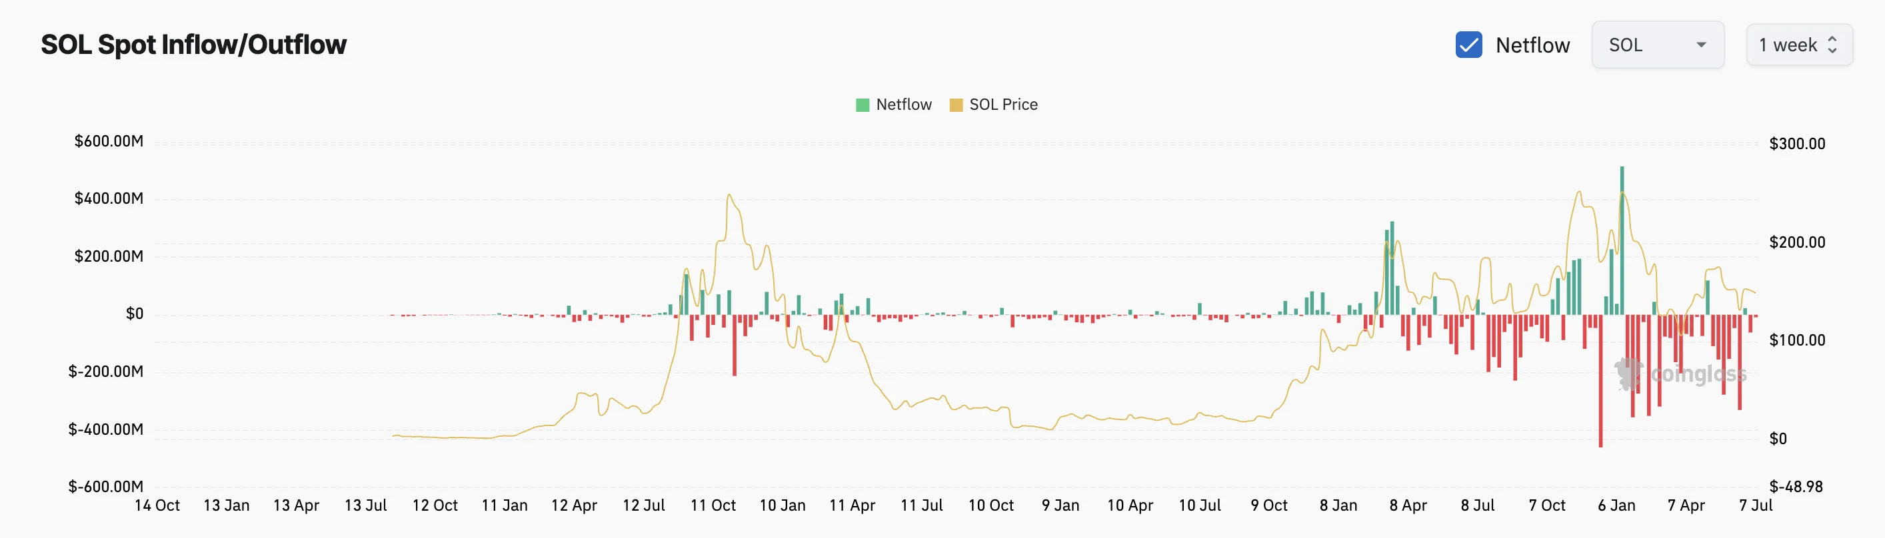This screenshot has width=1885, height=538.
Task: Click the Netflow checkbox label text
Action: 1532,45
